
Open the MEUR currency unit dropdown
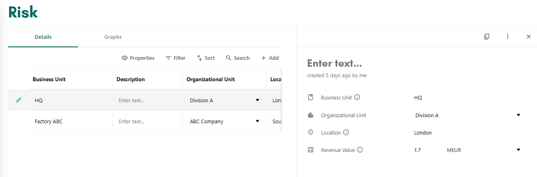(518, 150)
